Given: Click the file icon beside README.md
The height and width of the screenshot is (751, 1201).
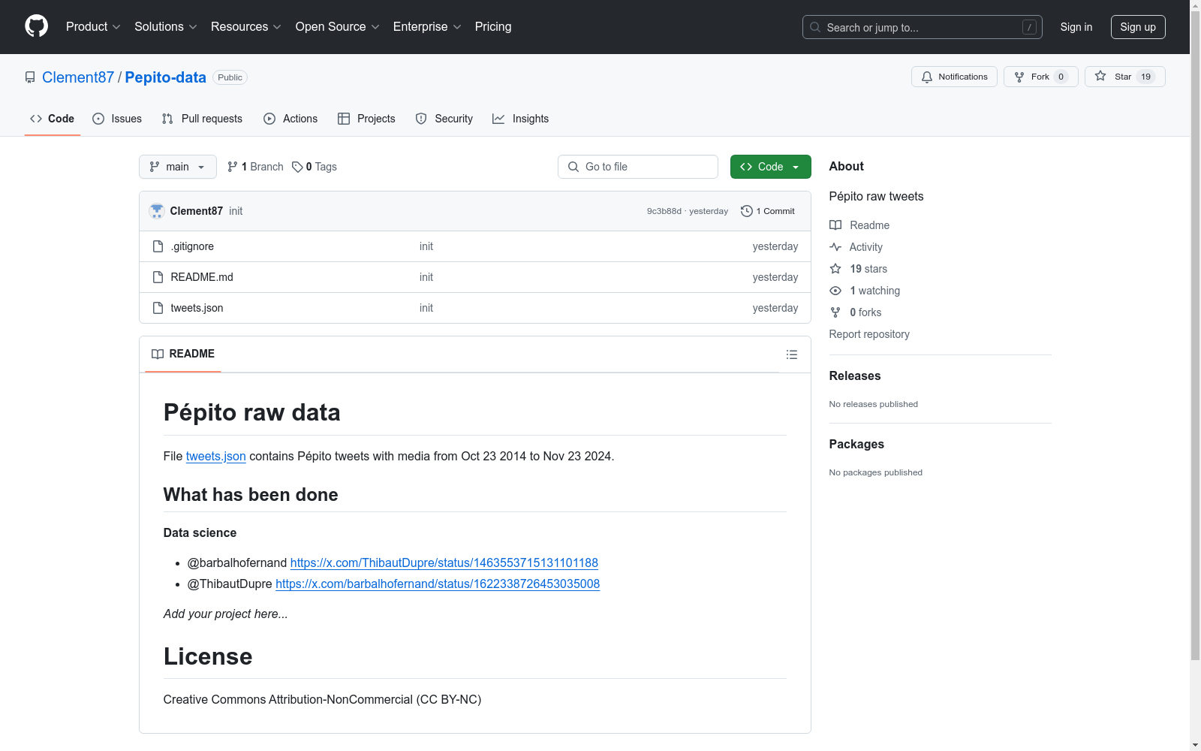Looking at the screenshot, I should click(158, 277).
